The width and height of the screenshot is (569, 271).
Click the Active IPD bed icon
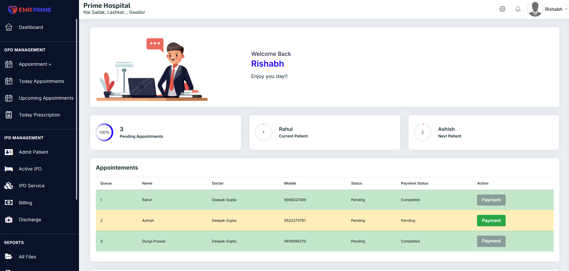(9, 169)
